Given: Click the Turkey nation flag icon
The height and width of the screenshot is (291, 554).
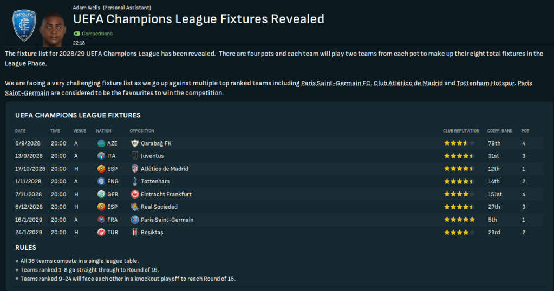Looking at the screenshot, I should pos(101,233).
